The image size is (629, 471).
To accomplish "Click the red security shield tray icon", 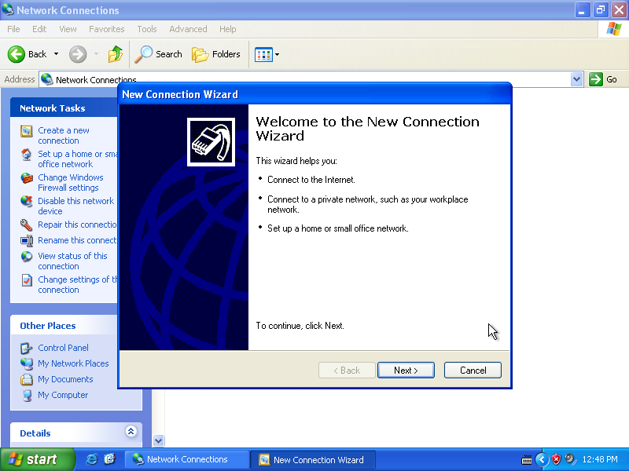I will 556,459.
